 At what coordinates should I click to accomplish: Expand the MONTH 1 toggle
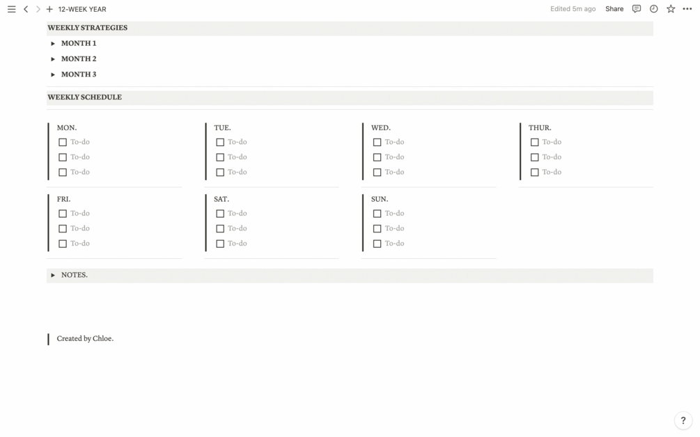pos(53,43)
